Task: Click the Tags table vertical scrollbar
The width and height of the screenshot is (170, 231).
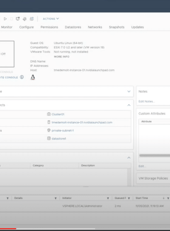Action: coord(129,177)
